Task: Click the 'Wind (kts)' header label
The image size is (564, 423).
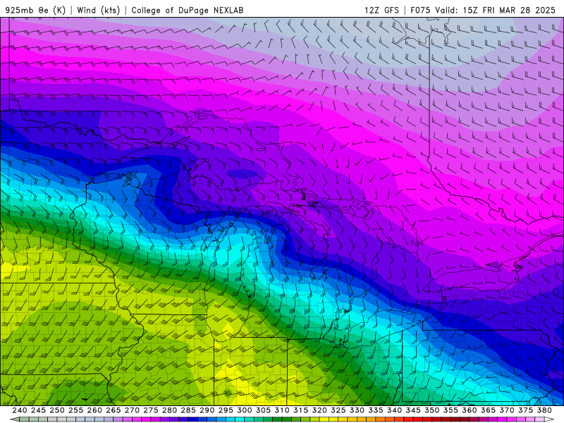Action: [x=98, y=10]
